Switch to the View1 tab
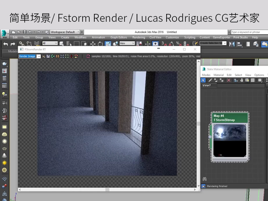Image resolution: width=268 pixels, height=201 pixels. pyautogui.click(x=207, y=85)
